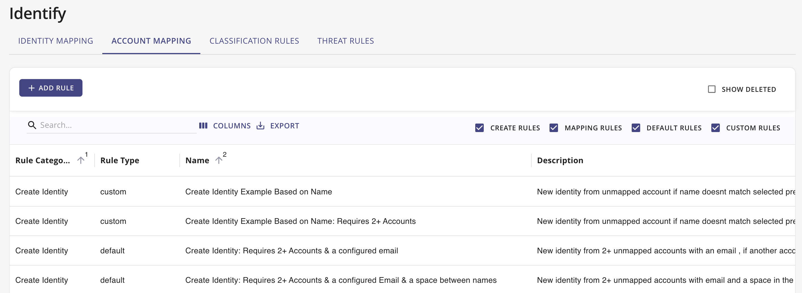
Task: Click the Description column header
Action: 560,160
